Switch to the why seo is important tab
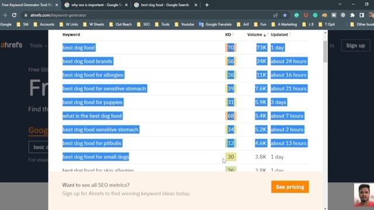Image resolution: width=374 pixels, height=210 pixels. pos(96,5)
